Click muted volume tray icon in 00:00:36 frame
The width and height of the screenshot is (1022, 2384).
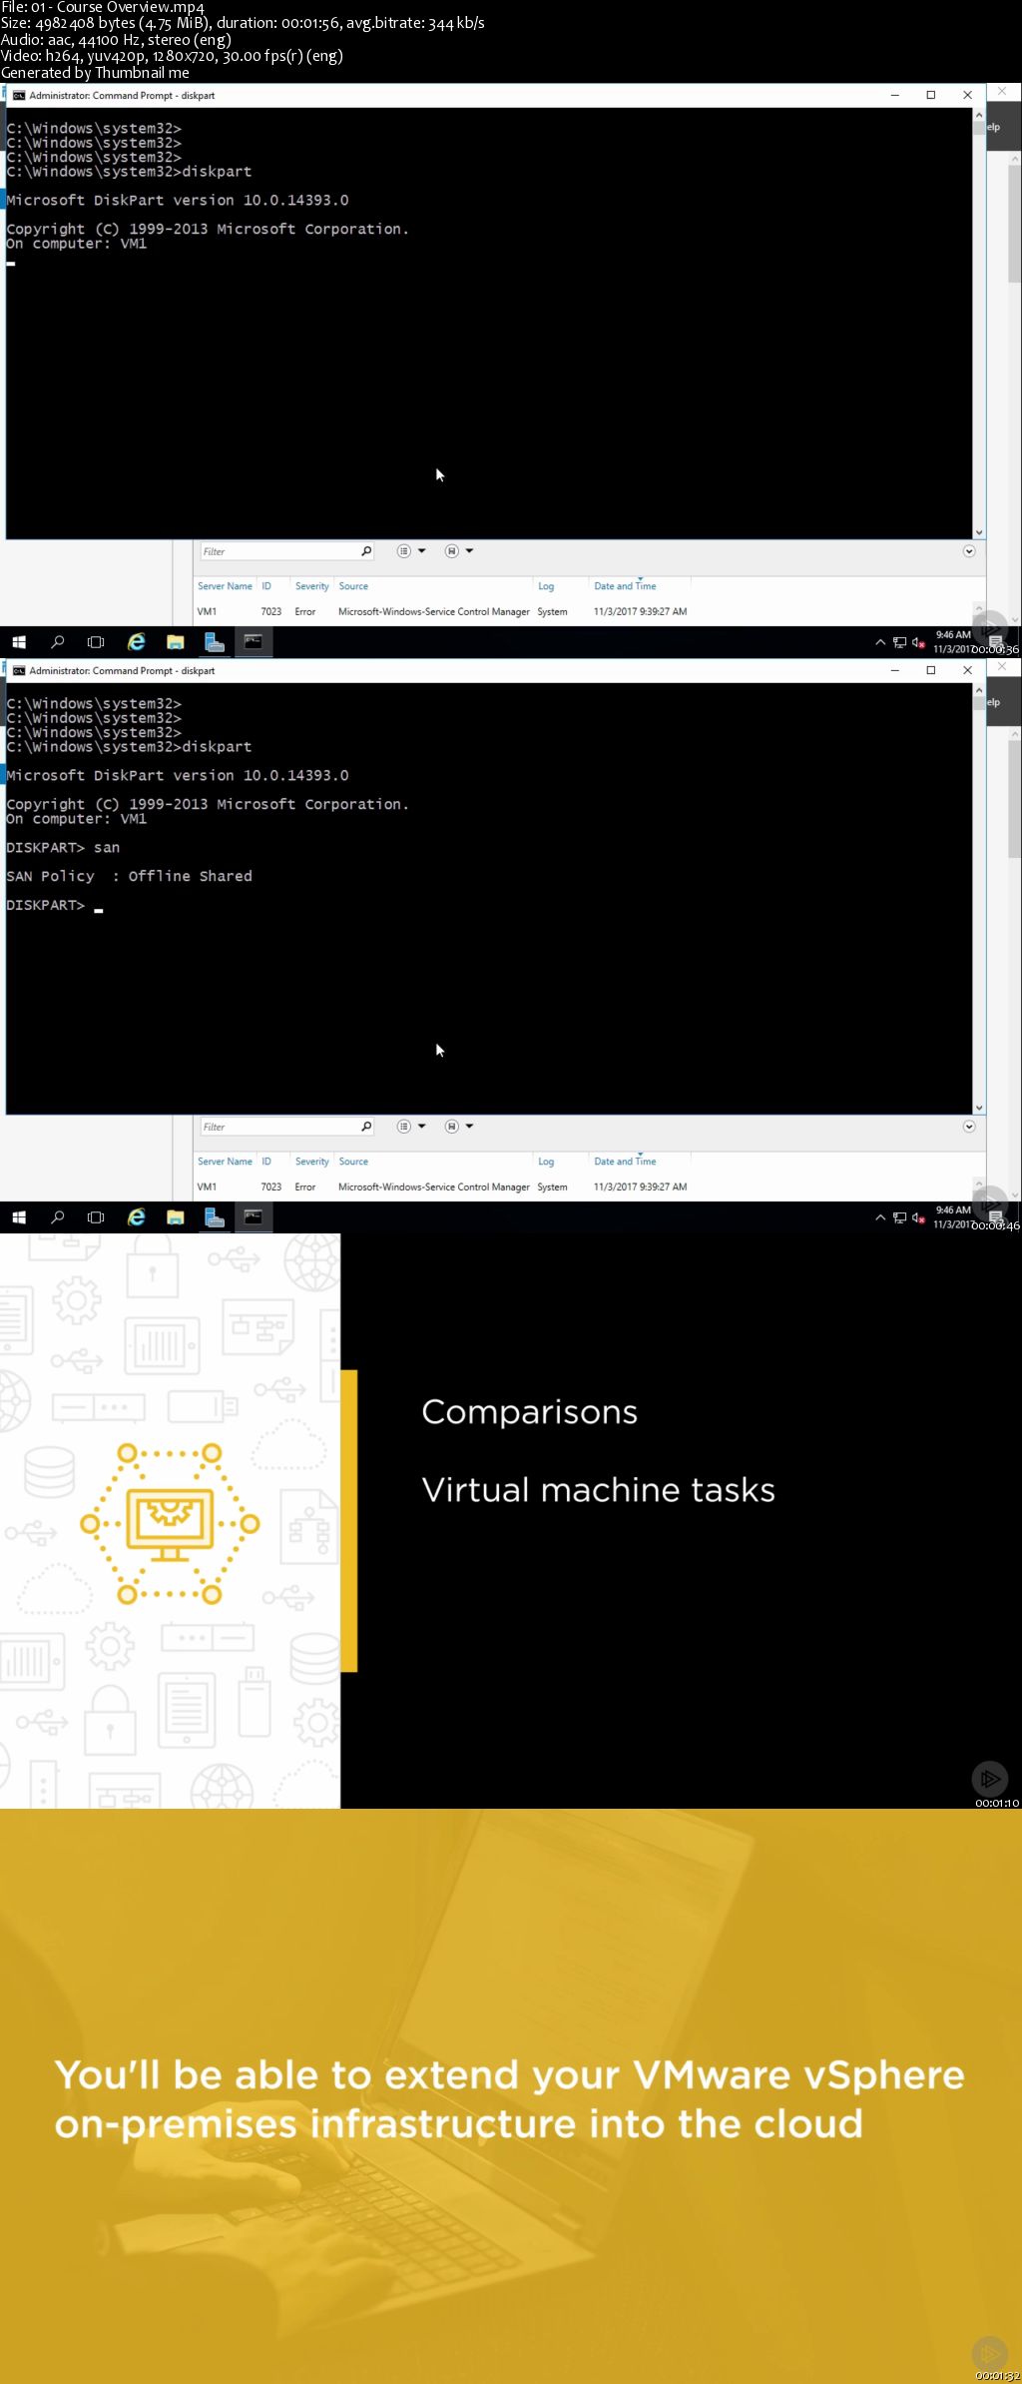pyautogui.click(x=918, y=643)
